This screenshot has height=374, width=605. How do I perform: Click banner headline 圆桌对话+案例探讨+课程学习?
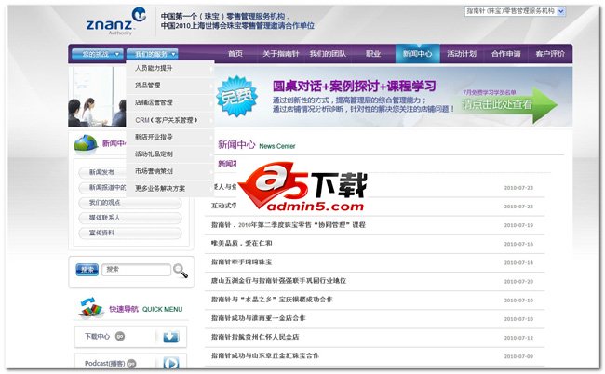point(355,86)
